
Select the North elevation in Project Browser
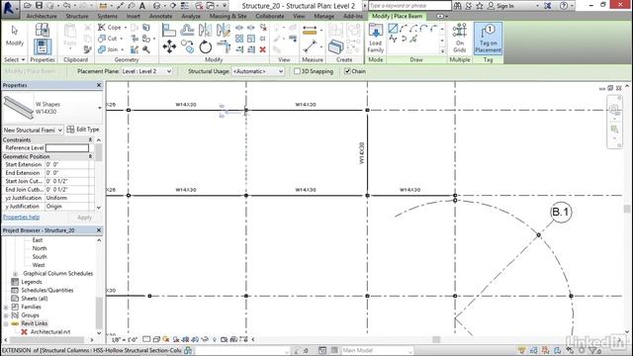(40, 248)
